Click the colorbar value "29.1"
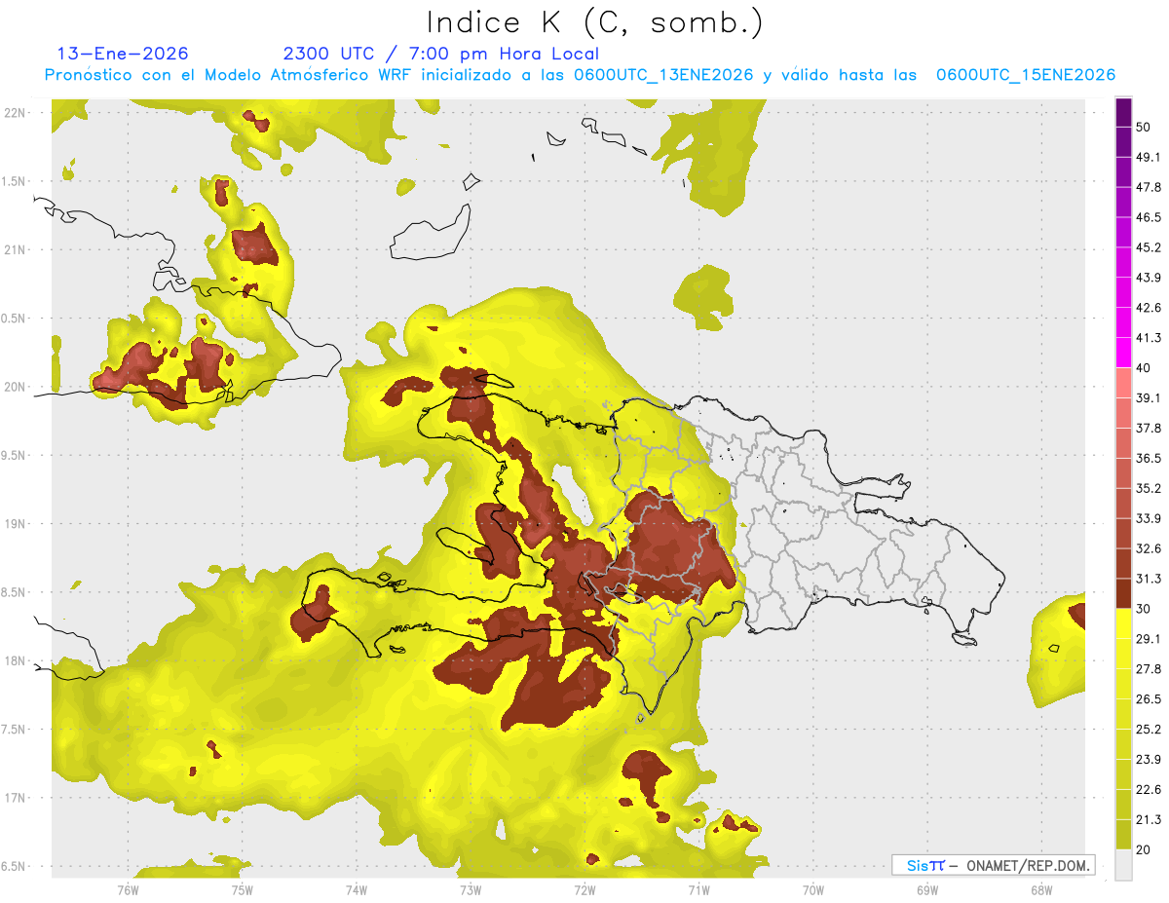The image size is (1169, 903). [x=1149, y=639]
